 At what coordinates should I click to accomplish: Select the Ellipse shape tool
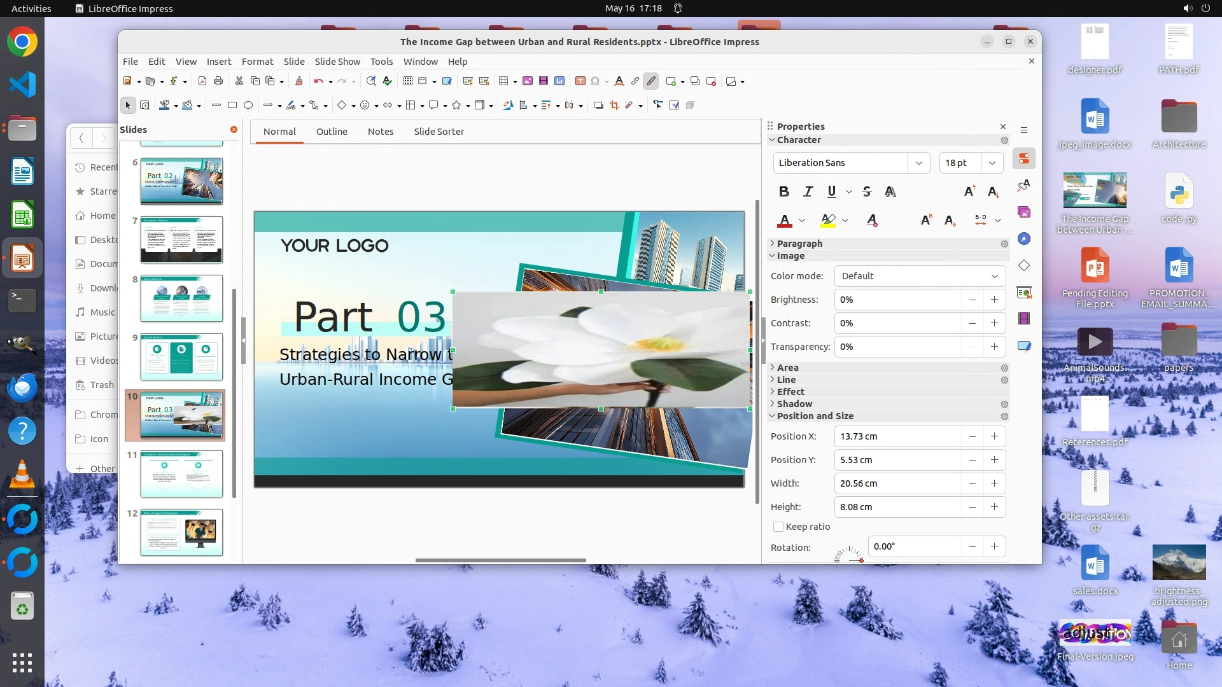248,105
